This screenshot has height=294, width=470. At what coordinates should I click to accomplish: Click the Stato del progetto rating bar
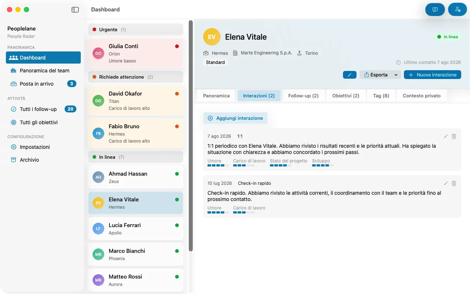click(281, 165)
